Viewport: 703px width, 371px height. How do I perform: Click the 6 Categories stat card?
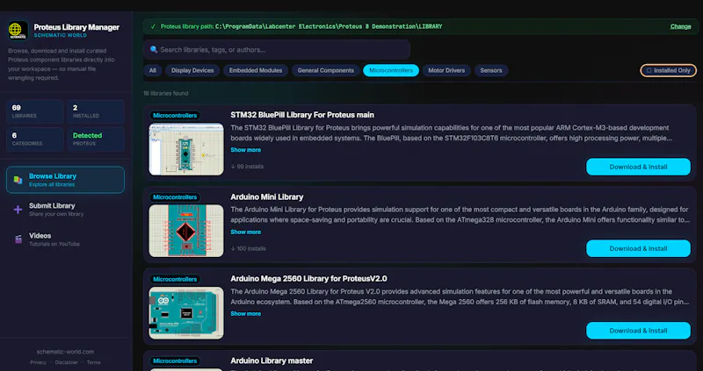click(x=35, y=139)
